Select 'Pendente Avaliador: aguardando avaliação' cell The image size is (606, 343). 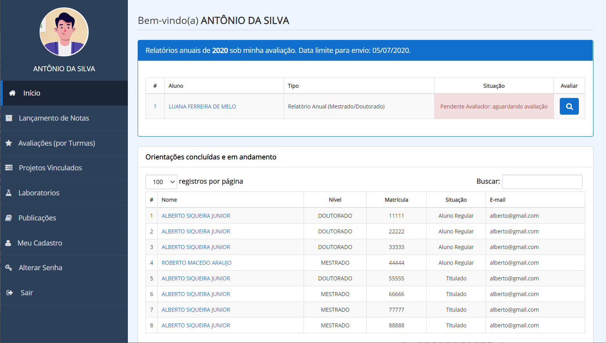click(494, 107)
